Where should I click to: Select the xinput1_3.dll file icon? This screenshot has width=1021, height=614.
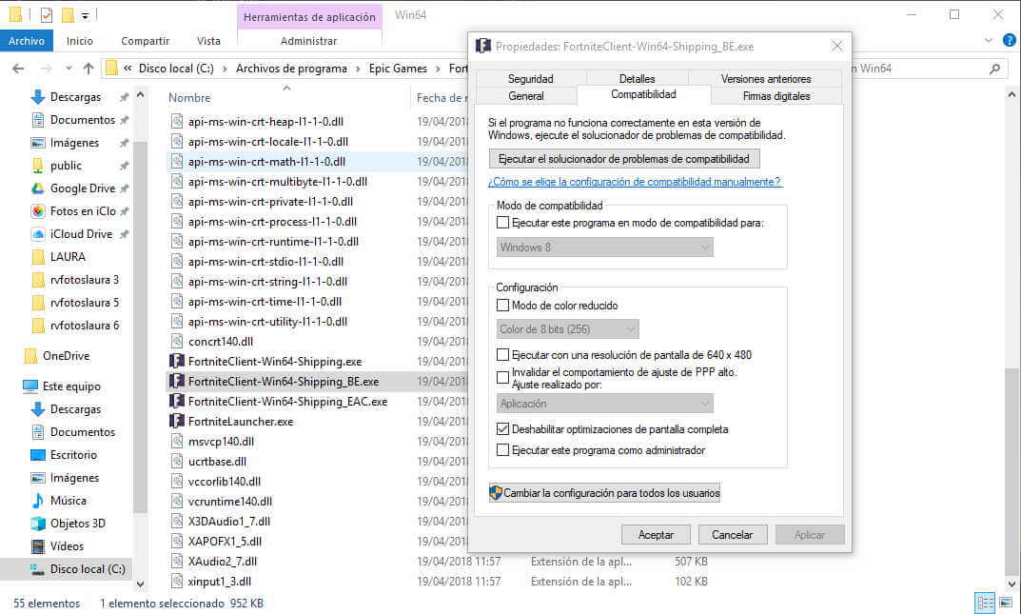click(x=176, y=582)
